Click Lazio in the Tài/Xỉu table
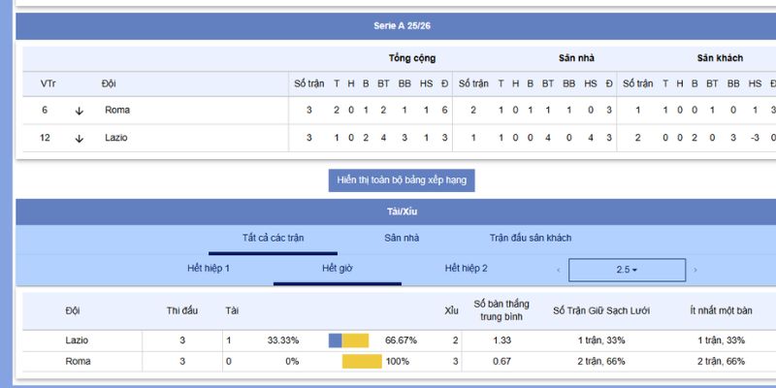This screenshot has width=776, height=388. [77, 340]
